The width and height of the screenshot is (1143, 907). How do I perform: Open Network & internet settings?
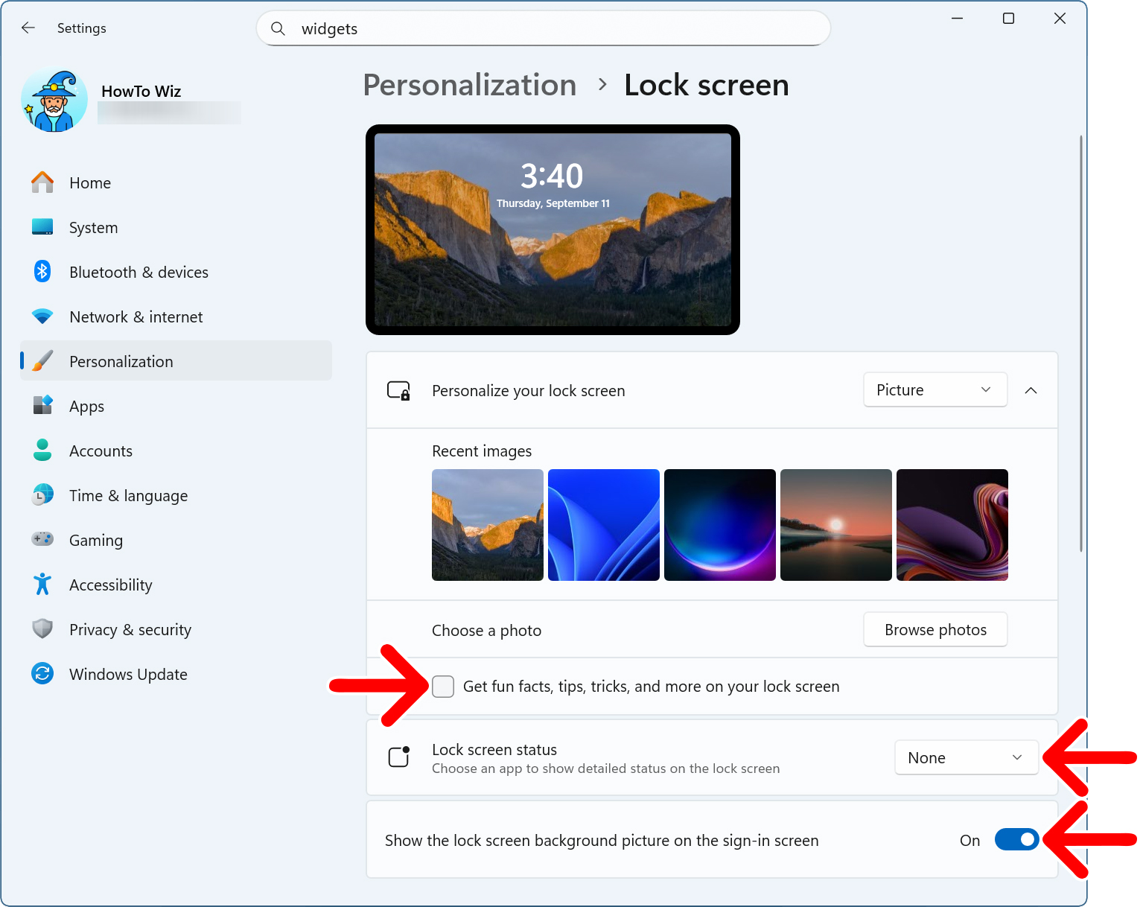136,316
